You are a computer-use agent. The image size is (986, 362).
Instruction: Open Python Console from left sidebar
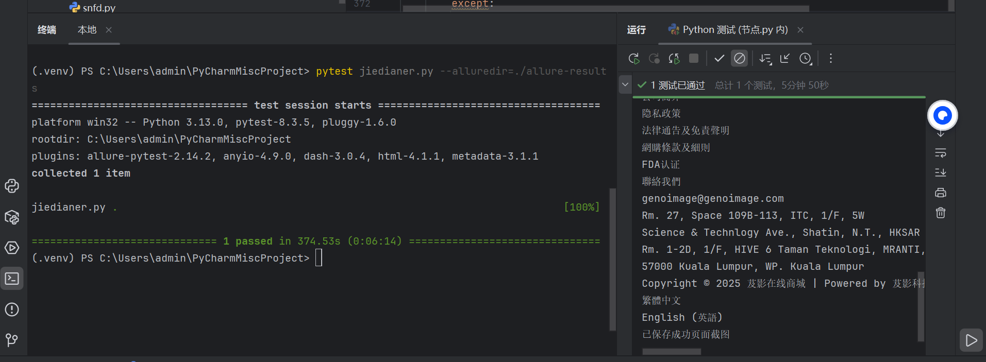[x=12, y=186]
